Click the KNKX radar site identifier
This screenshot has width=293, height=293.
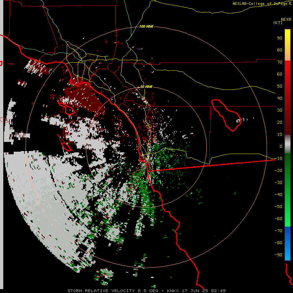[x=173, y=291]
